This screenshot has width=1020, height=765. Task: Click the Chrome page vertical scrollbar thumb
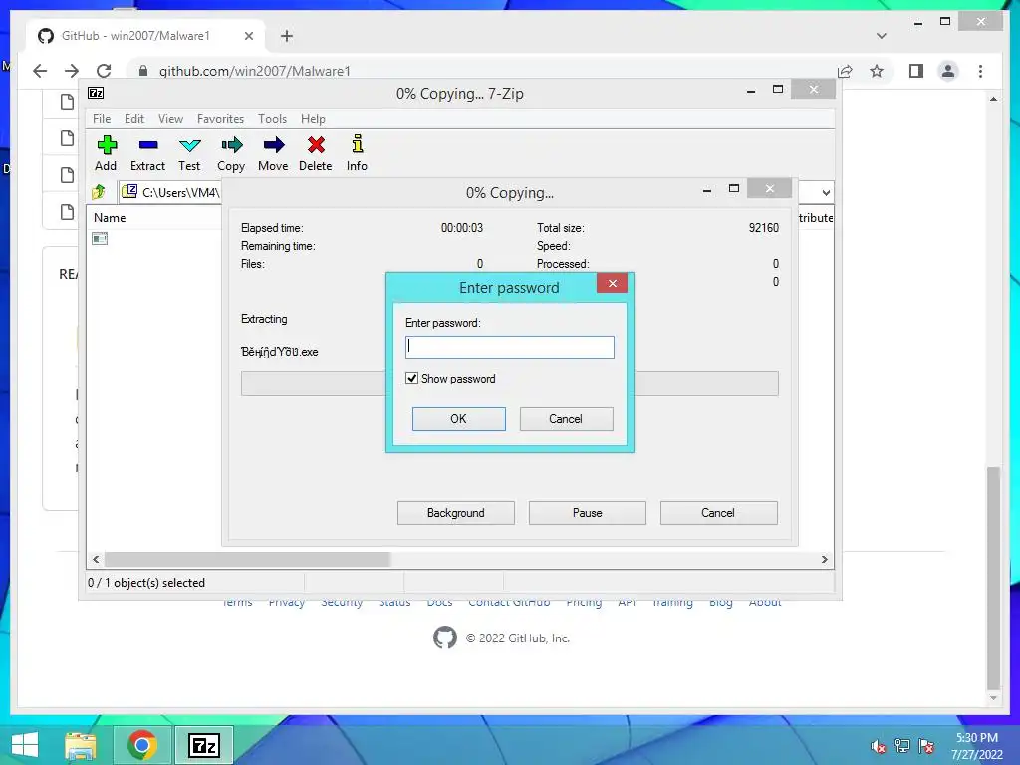pyautogui.click(x=993, y=578)
